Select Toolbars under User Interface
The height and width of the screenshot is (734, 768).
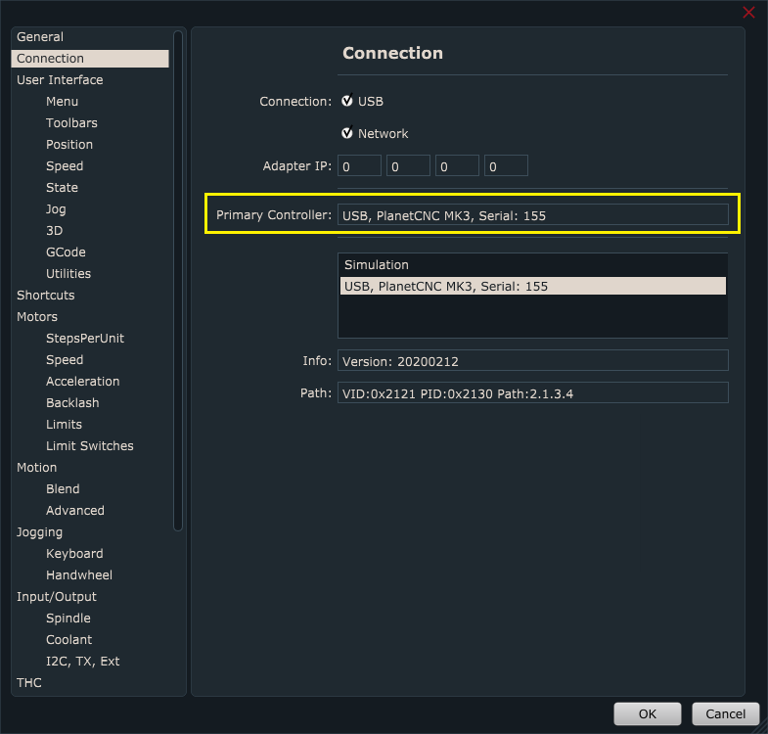point(71,123)
